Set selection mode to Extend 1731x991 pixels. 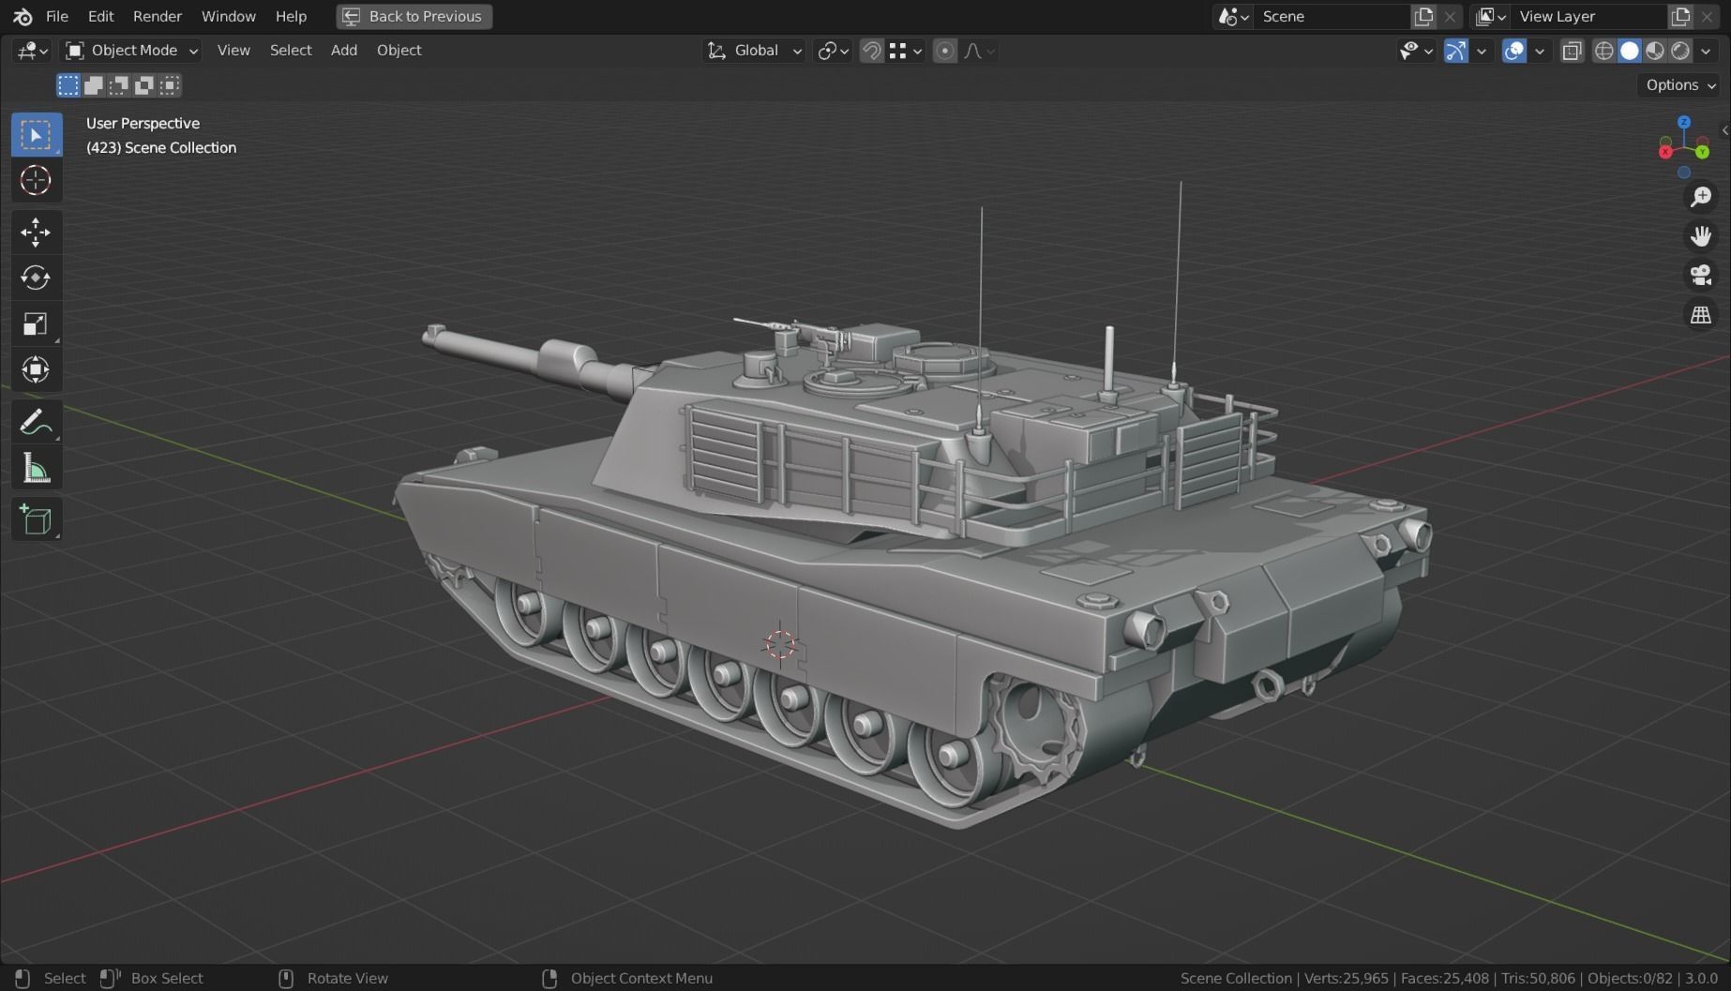coord(93,85)
